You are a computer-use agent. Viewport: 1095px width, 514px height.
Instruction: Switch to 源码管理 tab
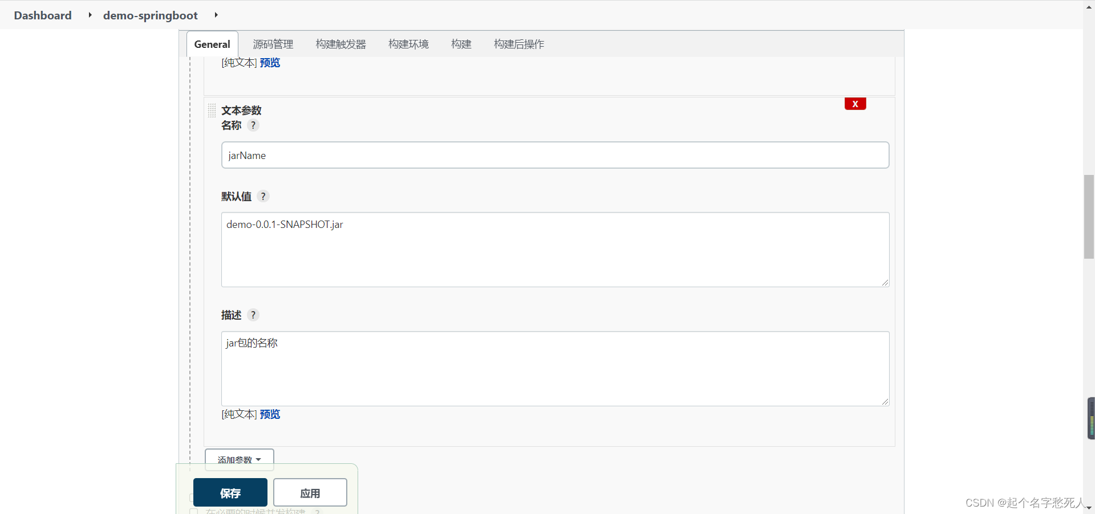pyautogui.click(x=273, y=44)
